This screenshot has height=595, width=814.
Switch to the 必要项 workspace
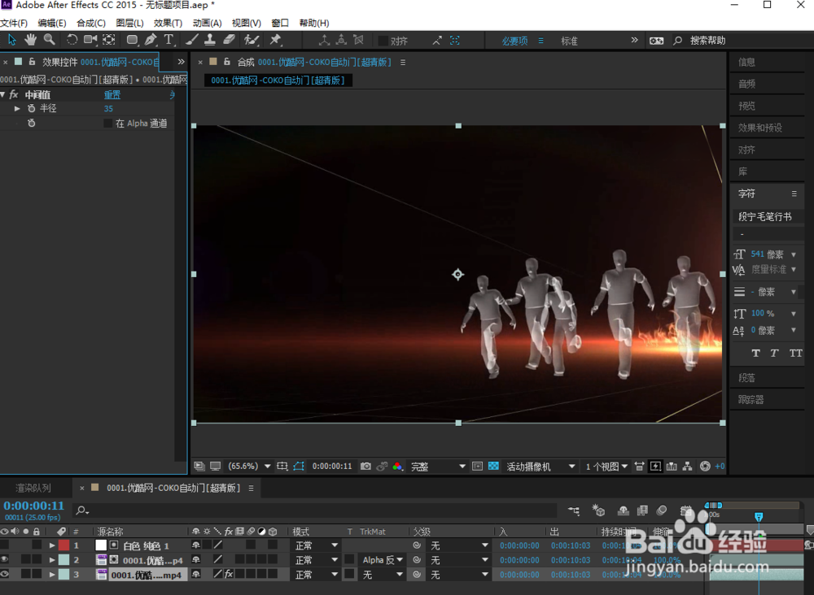pos(514,41)
